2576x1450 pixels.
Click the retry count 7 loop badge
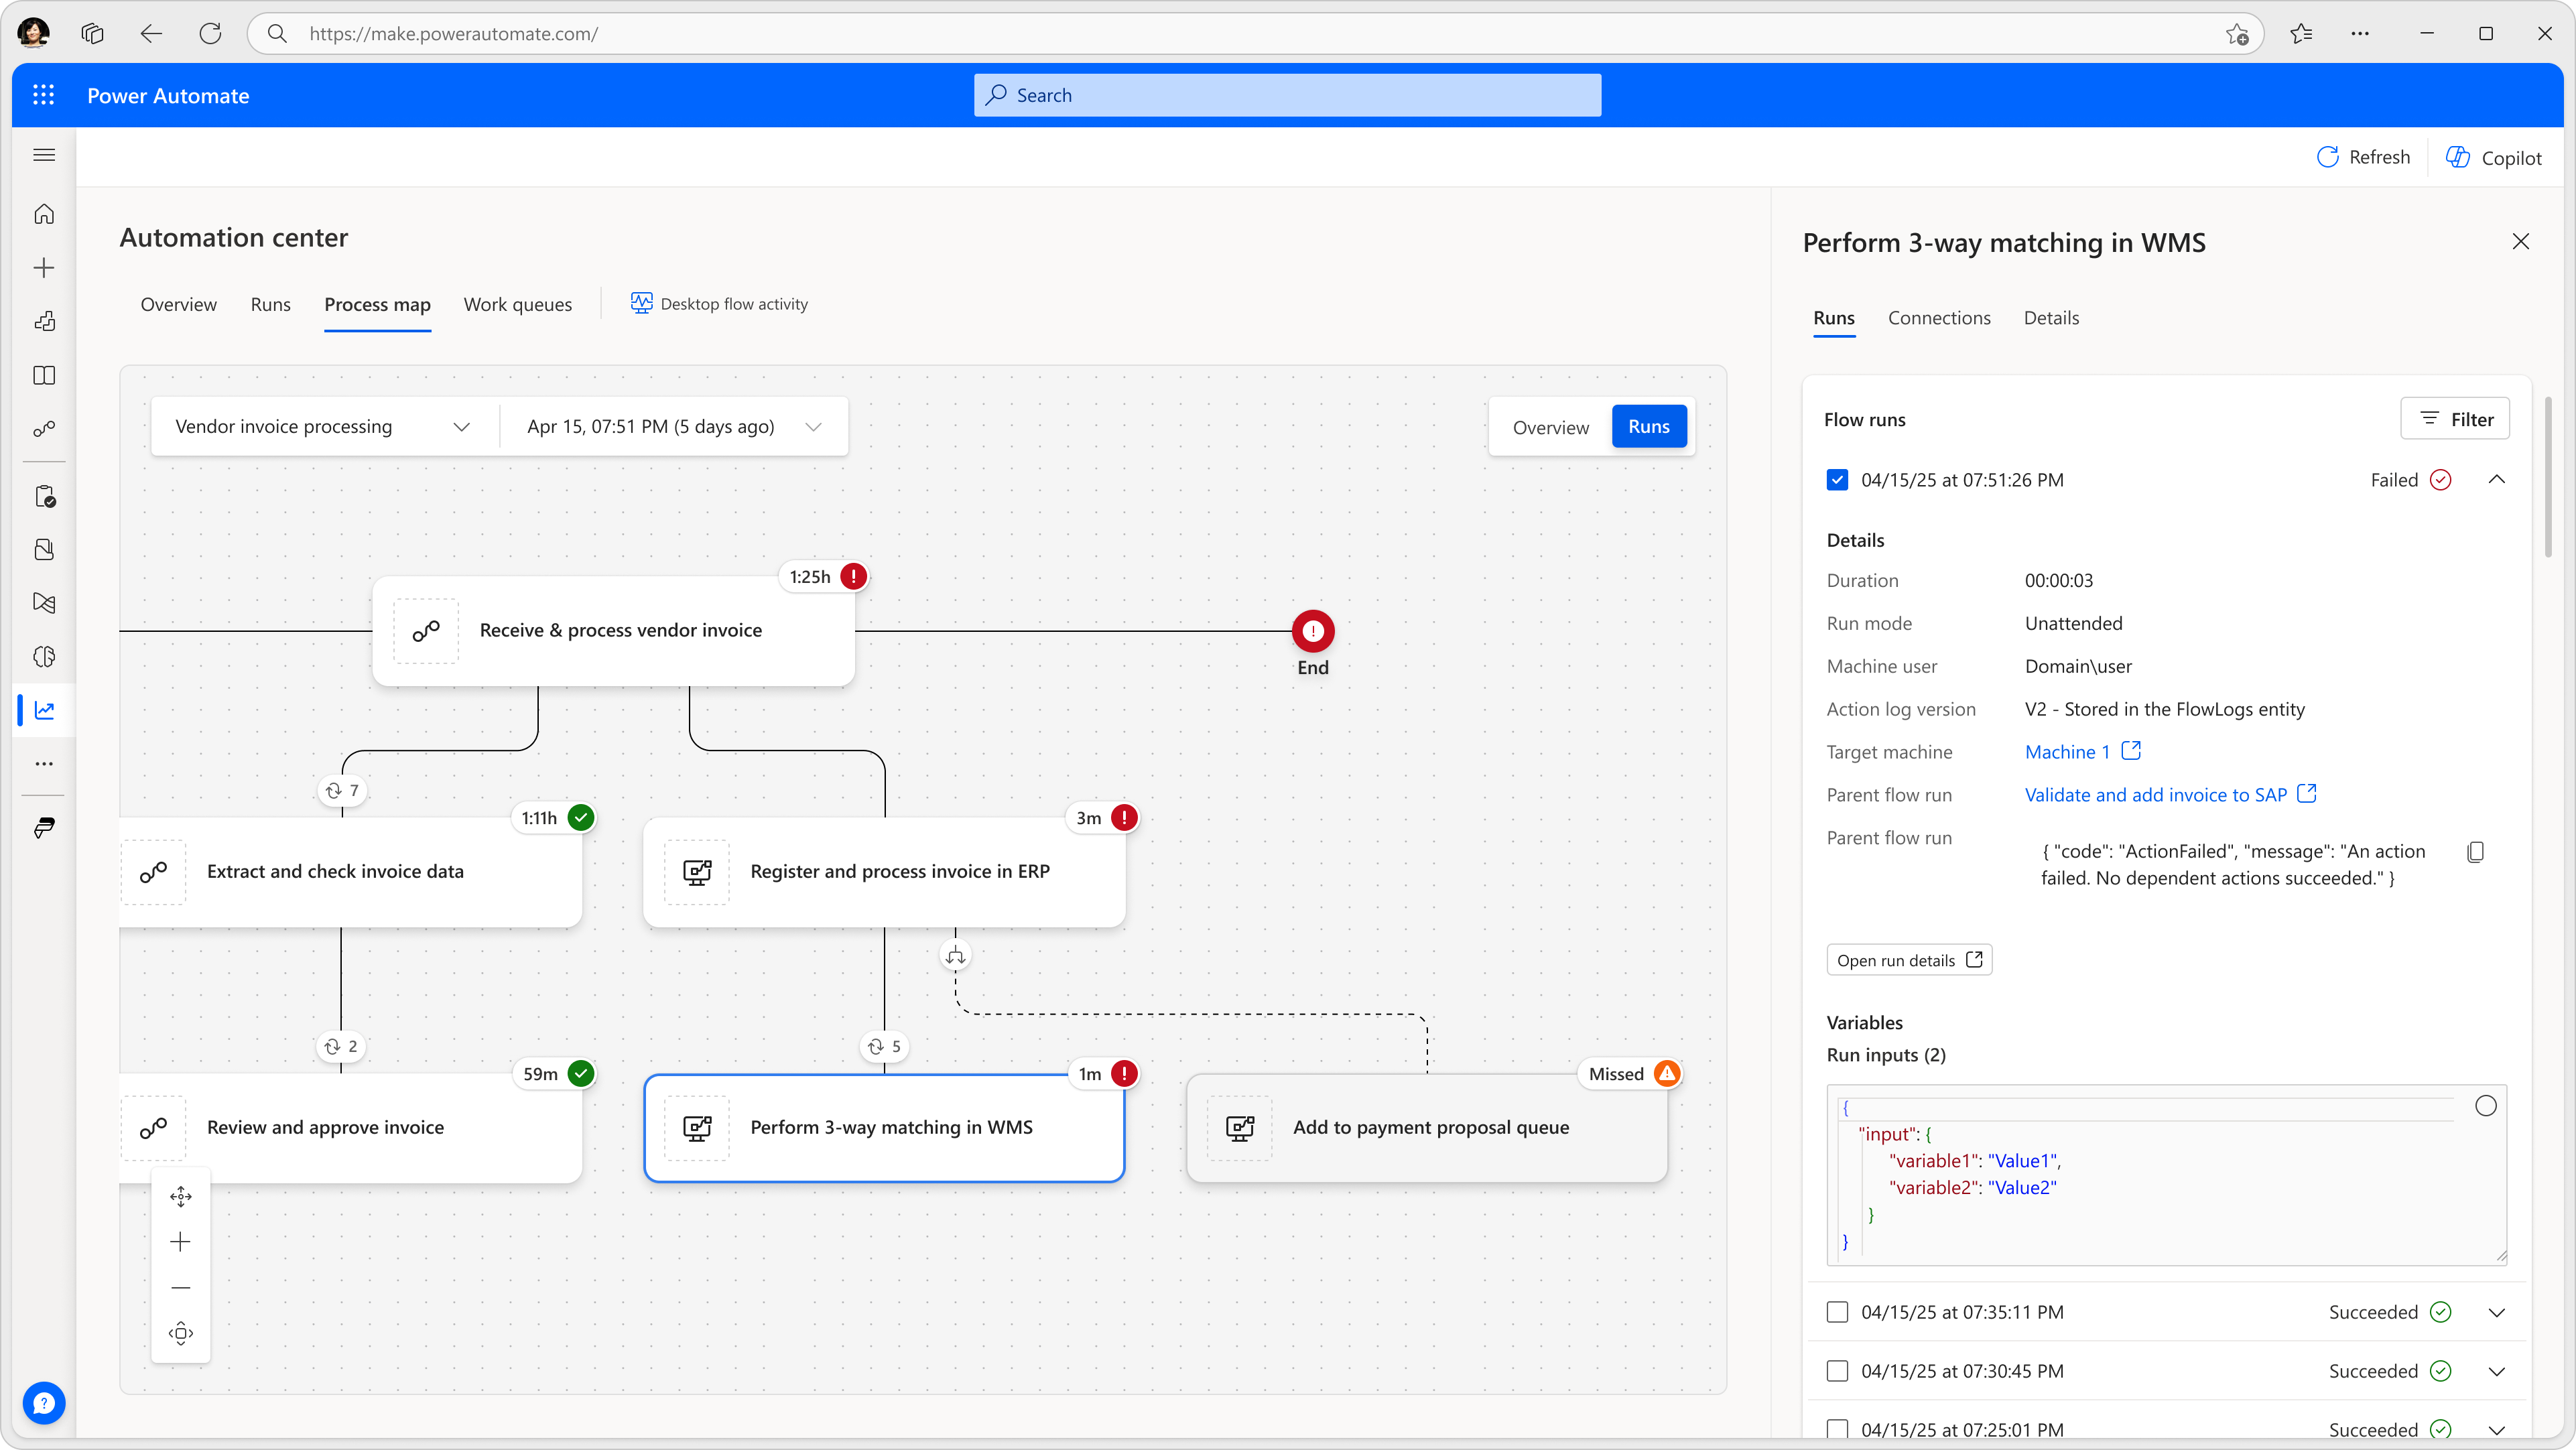click(342, 791)
